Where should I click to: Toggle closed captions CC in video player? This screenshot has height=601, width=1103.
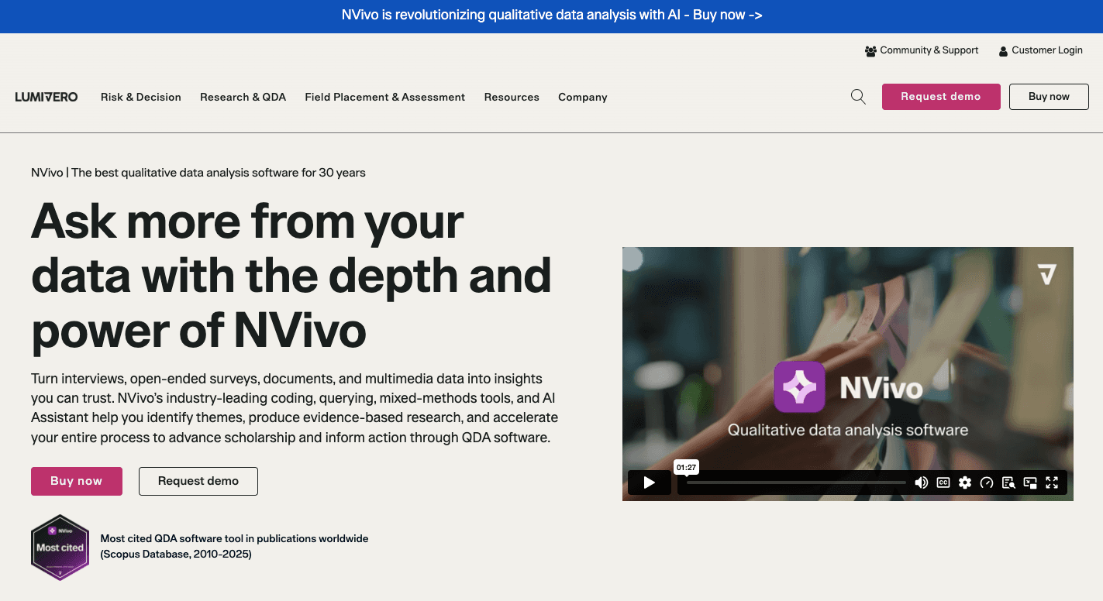[x=943, y=483]
